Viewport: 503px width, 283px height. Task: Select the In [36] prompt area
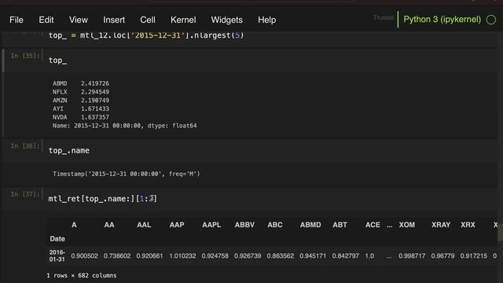point(25,146)
